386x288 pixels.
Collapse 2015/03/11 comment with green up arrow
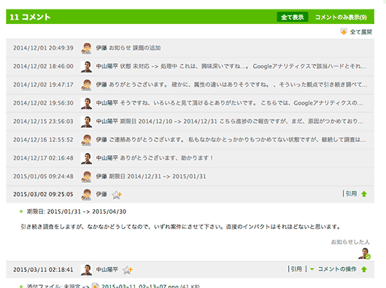click(364, 269)
